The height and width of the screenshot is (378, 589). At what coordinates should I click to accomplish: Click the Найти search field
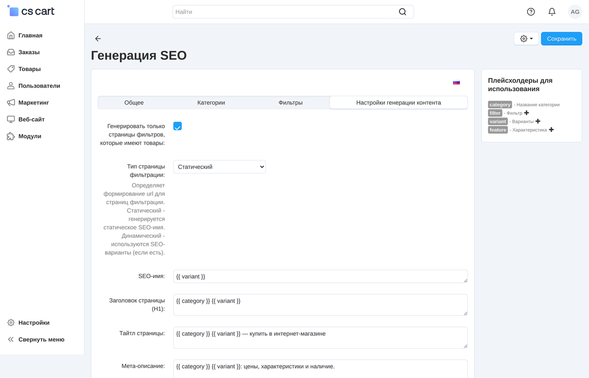[x=293, y=12]
